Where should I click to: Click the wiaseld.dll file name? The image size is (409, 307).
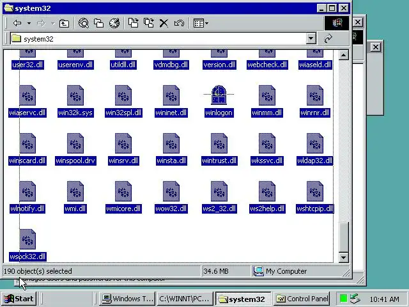315,65
